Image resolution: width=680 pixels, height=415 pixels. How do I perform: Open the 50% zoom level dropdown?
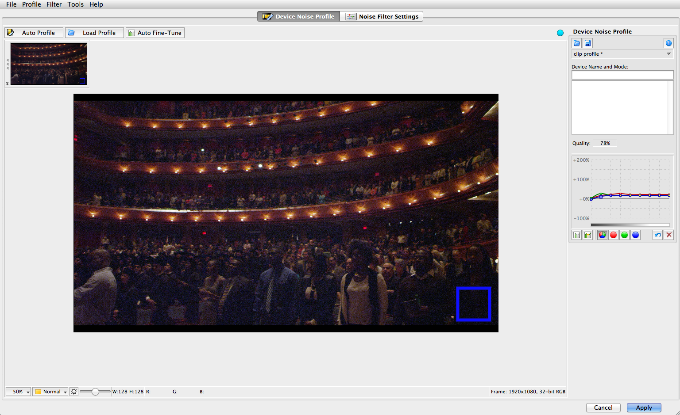(18, 392)
